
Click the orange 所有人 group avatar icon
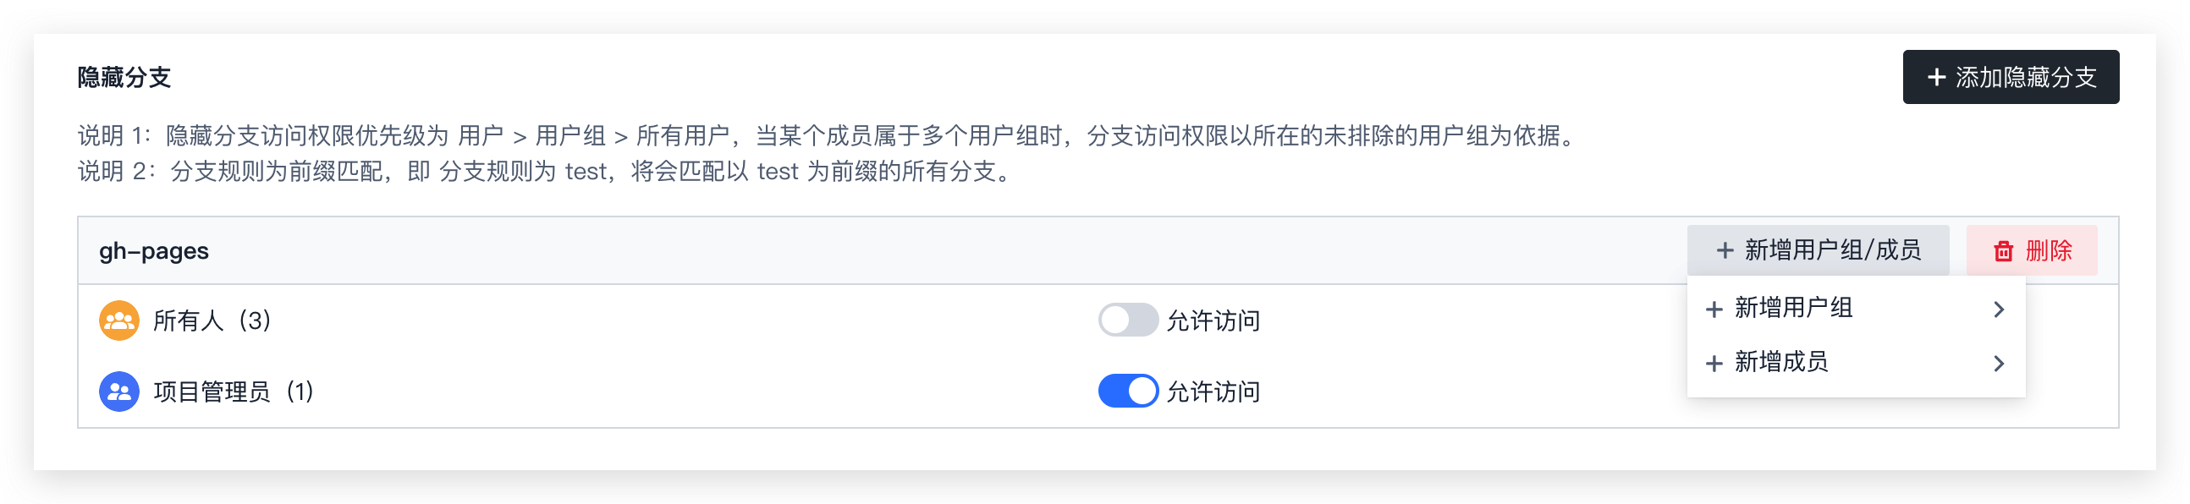coord(119,320)
